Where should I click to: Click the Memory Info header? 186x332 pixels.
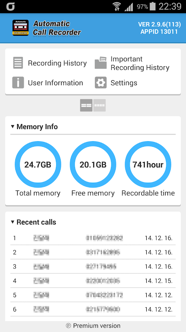(x=37, y=127)
